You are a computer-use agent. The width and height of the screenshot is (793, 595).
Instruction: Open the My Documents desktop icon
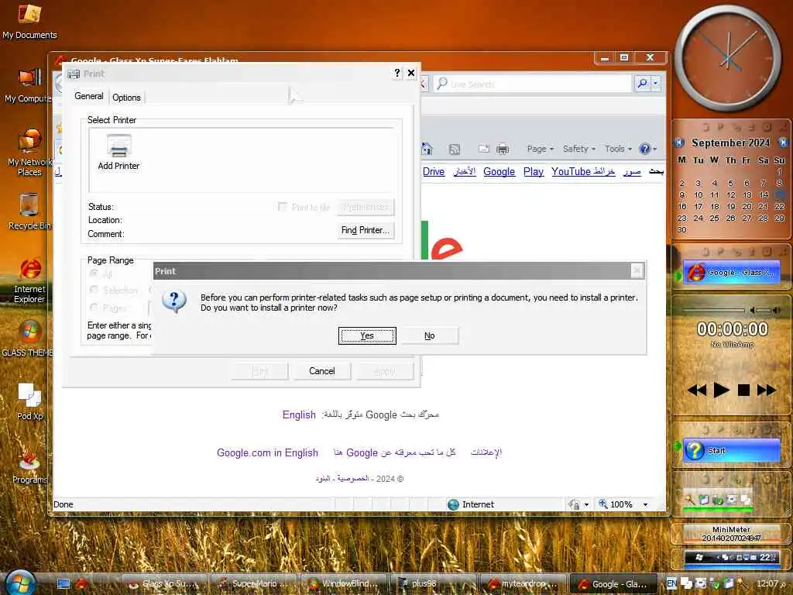tap(29, 21)
